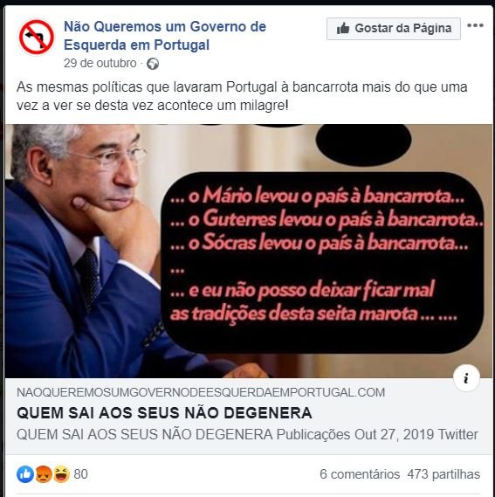Screen dimensions: 495x497
Task: Open the link info 'i' icon
Action: pyautogui.click(x=466, y=378)
